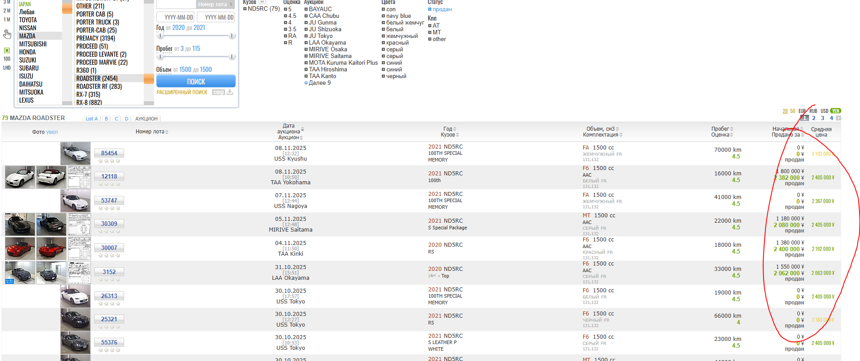
Task: Switch to list B tab
Action: (x=106, y=119)
